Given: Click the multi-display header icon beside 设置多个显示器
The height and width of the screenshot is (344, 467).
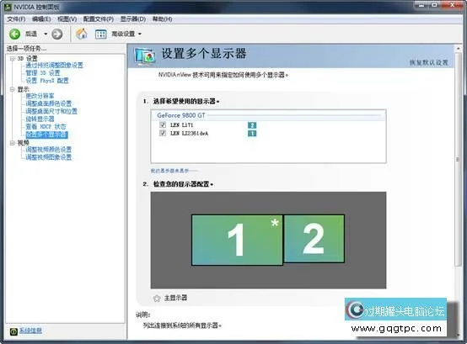Looking at the screenshot, I should tap(145, 56).
